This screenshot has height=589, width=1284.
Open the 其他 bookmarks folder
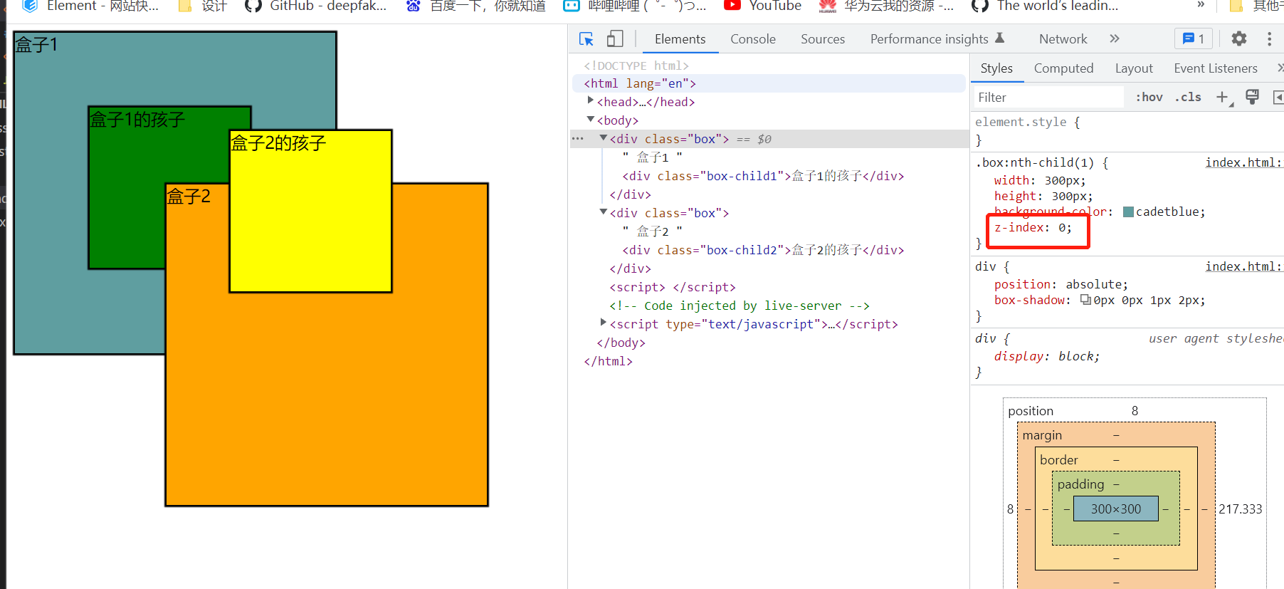(1257, 6)
